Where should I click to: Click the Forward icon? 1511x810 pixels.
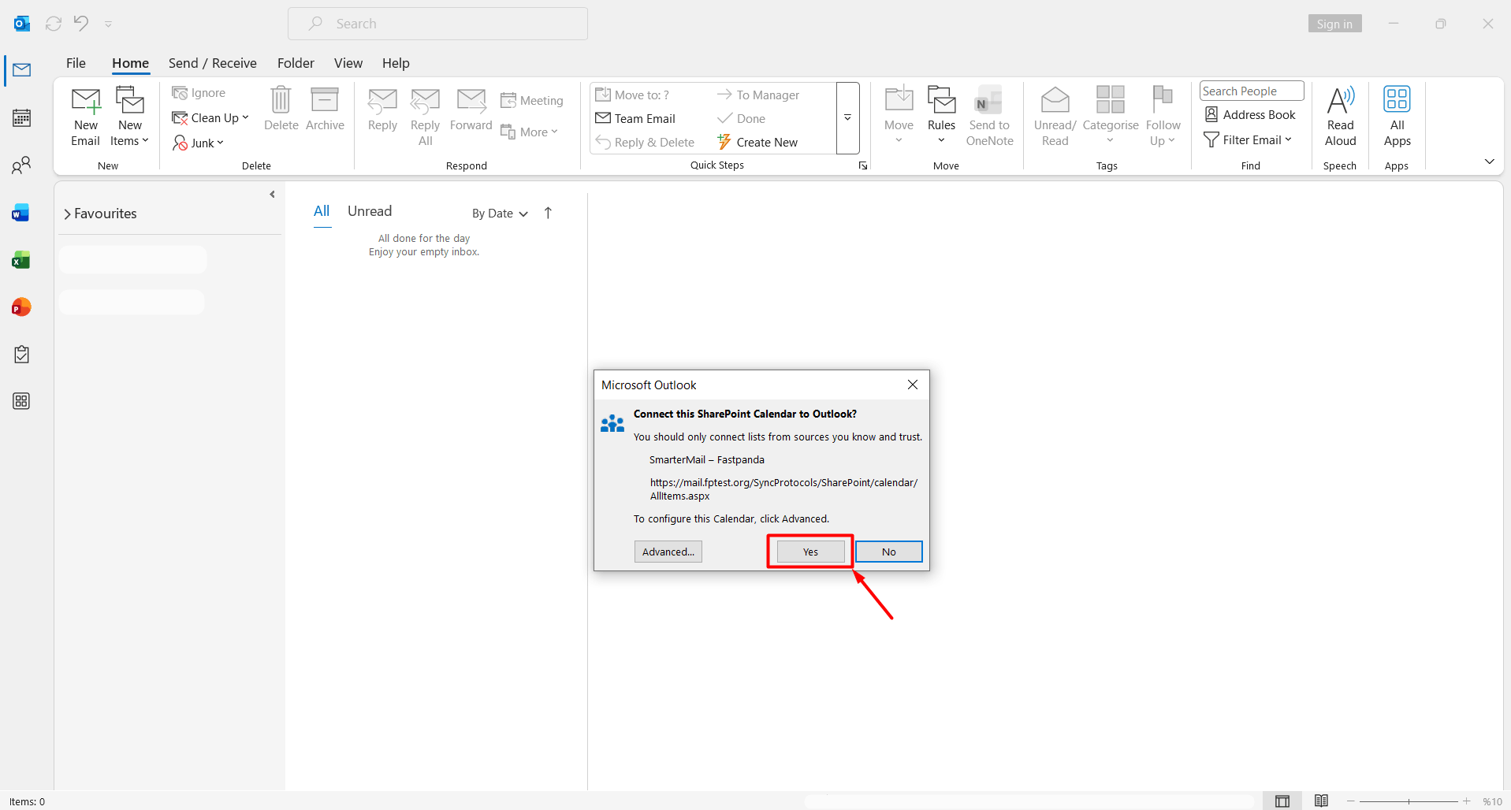point(471,109)
